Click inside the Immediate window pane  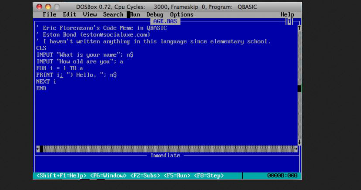click(167, 165)
